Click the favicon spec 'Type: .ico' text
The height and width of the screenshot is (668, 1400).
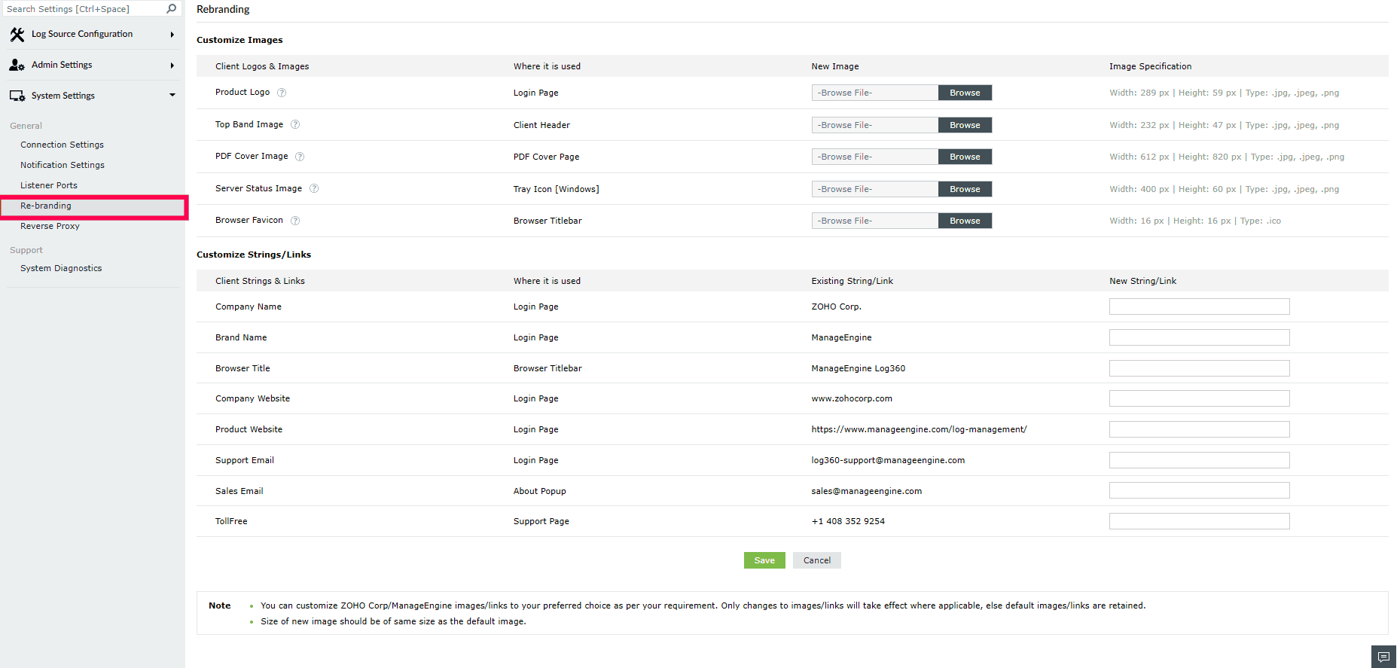(x=1260, y=221)
